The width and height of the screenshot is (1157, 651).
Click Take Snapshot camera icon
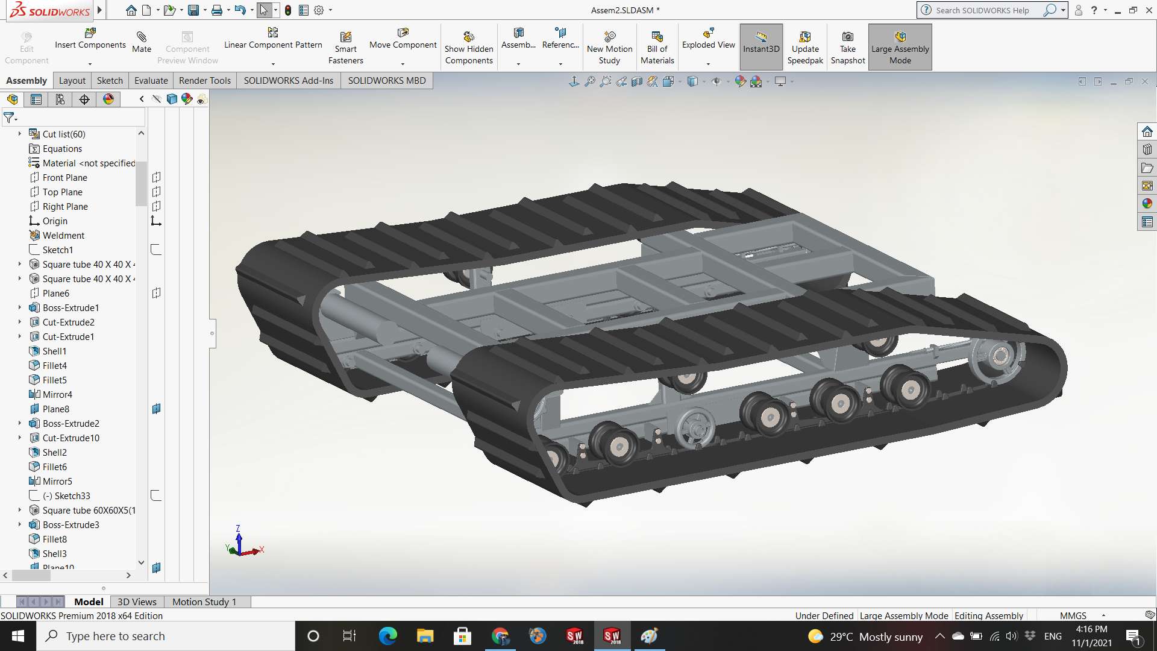[847, 37]
